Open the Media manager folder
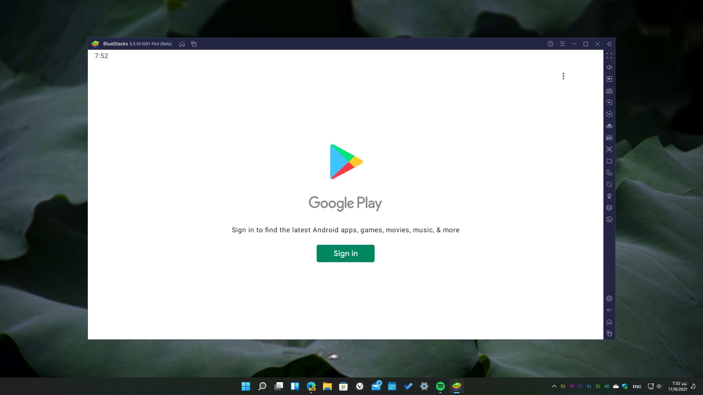 click(609, 161)
